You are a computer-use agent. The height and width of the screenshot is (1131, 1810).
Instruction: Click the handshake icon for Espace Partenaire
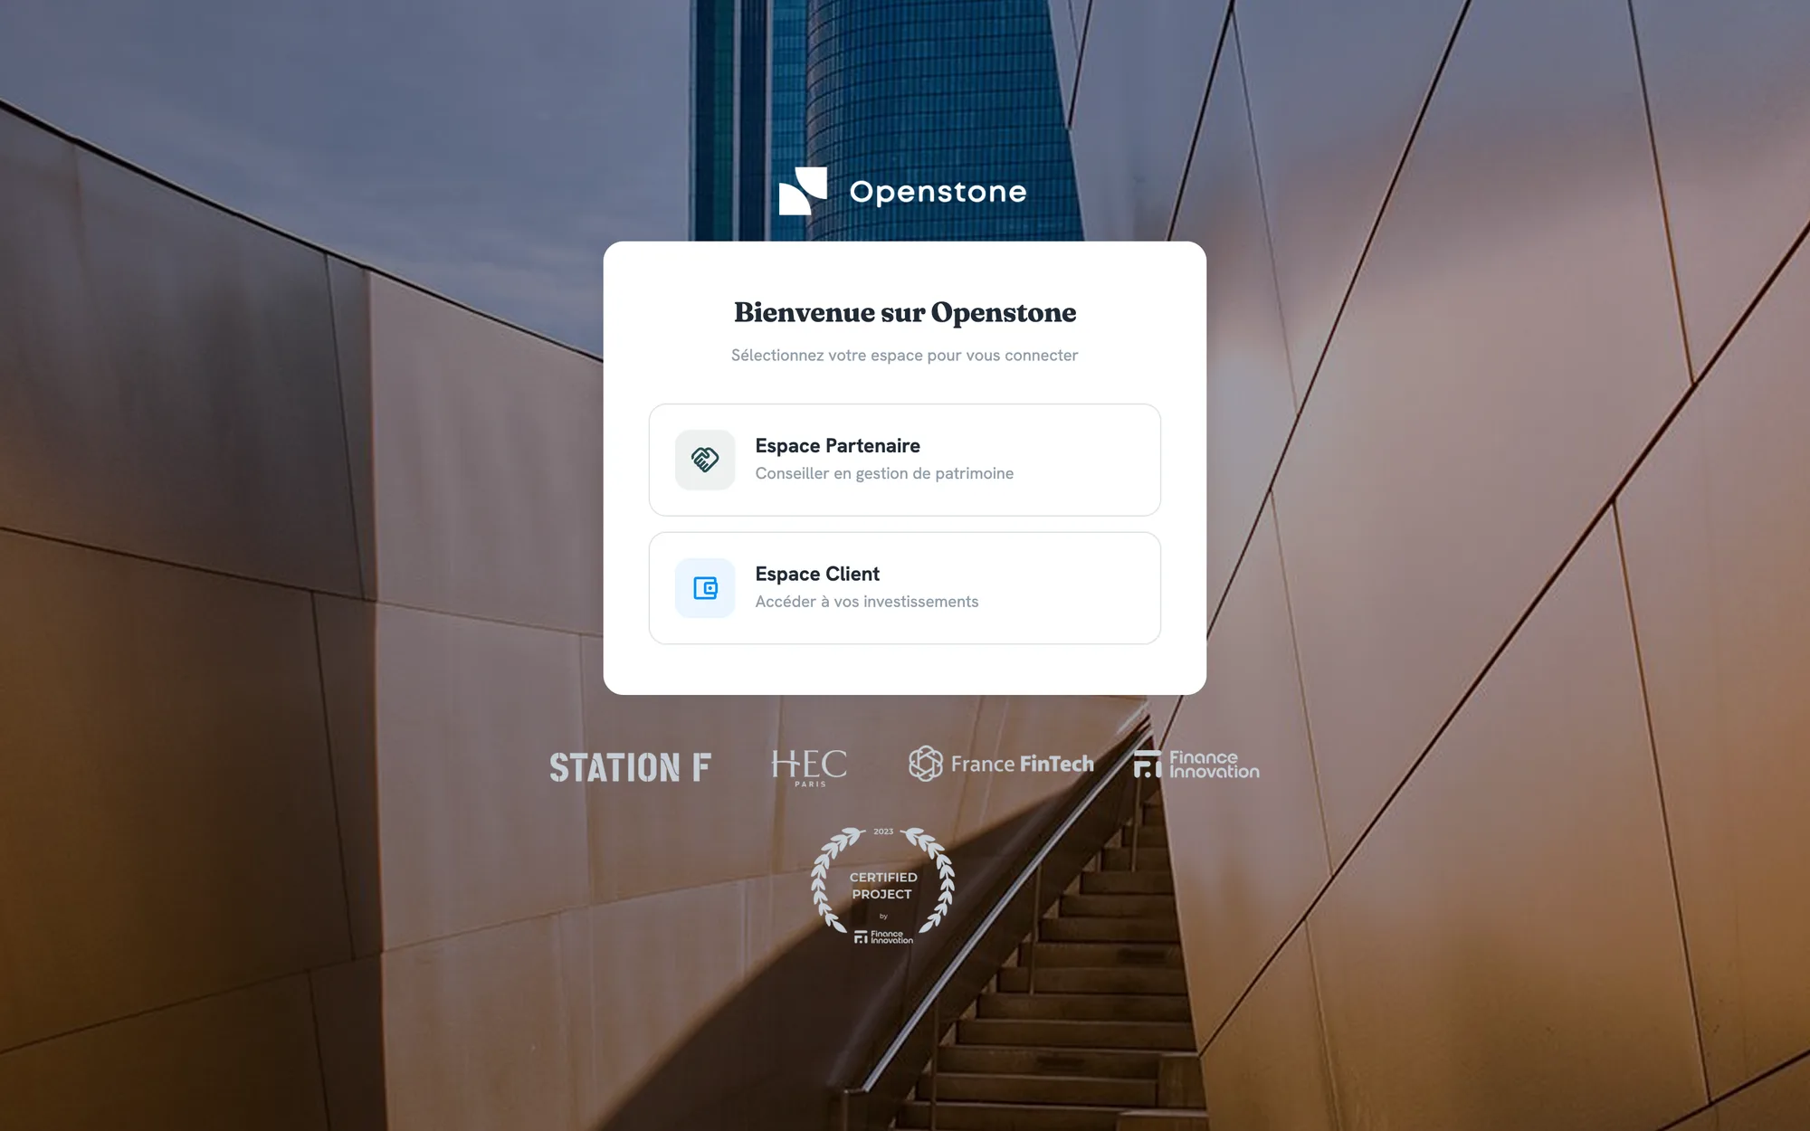pyautogui.click(x=705, y=460)
